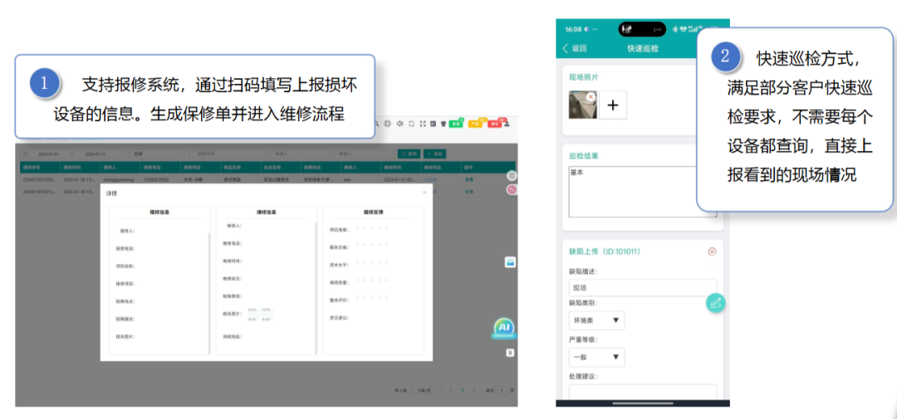
Task: Click the pink round floating icon
Action: point(512,189)
